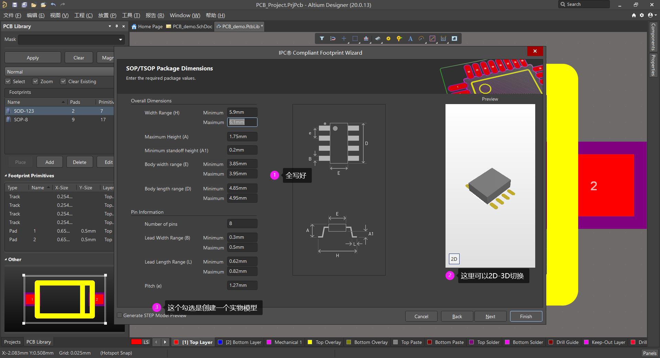Click the Pitch (e) input field
Image resolution: width=660 pixels, height=358 pixels.
click(x=242, y=285)
